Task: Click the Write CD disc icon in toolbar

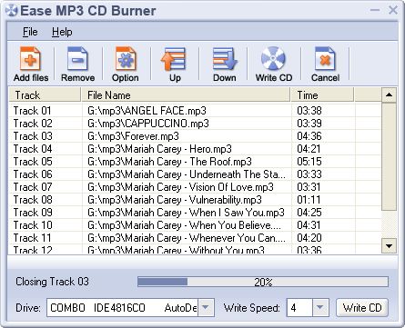Action: (273, 58)
